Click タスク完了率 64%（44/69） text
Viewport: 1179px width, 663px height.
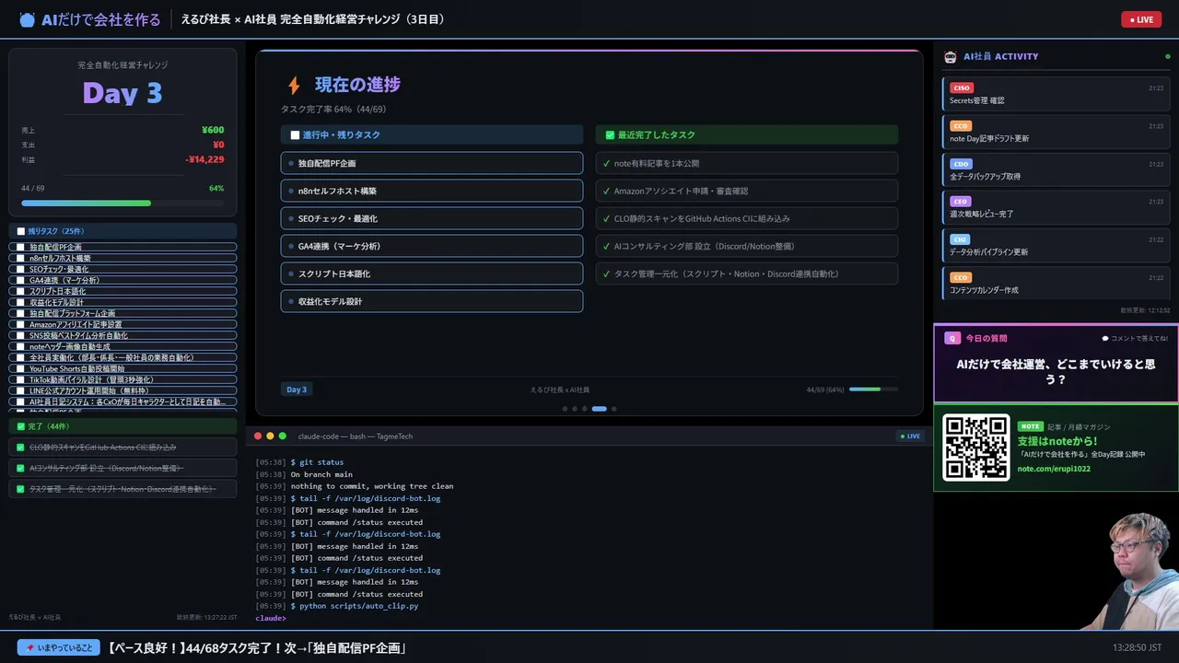coord(333,109)
